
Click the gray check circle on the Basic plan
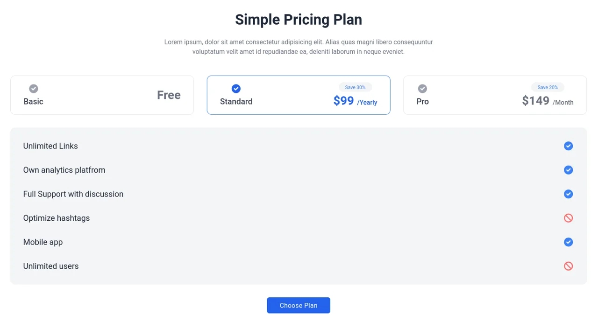coord(34,89)
